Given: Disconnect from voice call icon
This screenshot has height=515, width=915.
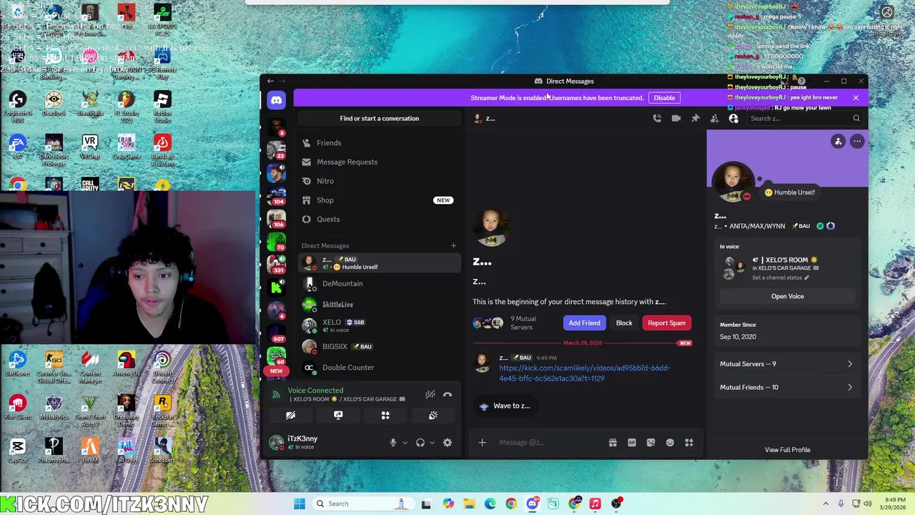Looking at the screenshot, I should 447,395.
